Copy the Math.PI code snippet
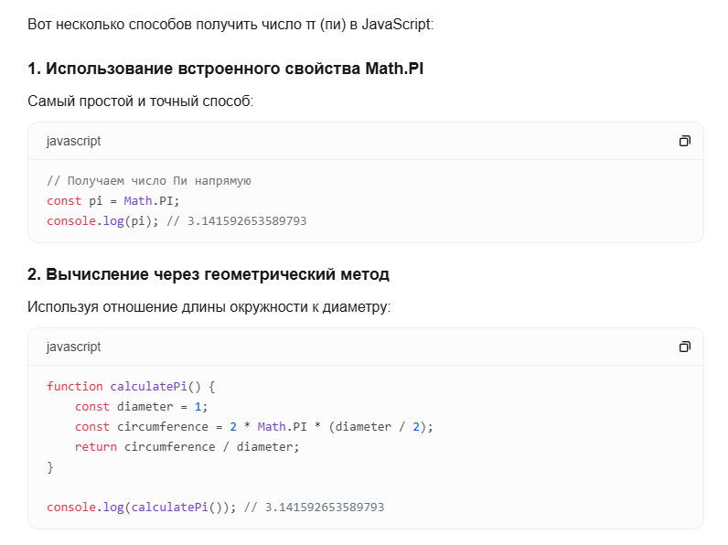728x545 pixels. [684, 141]
